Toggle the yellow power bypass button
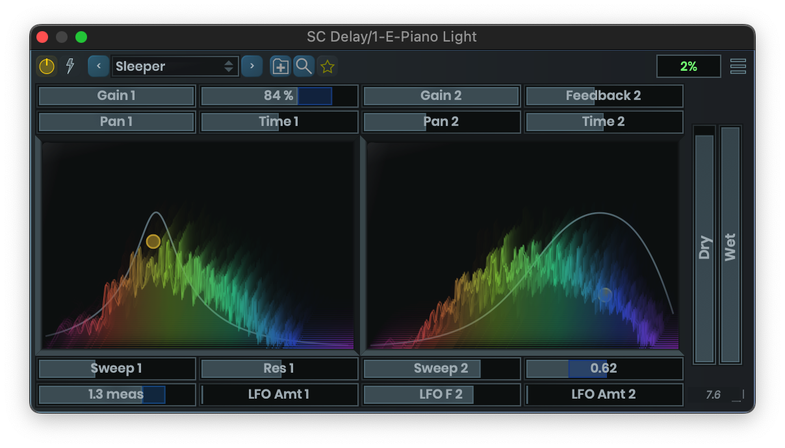The height and width of the screenshot is (448, 785). [x=47, y=66]
